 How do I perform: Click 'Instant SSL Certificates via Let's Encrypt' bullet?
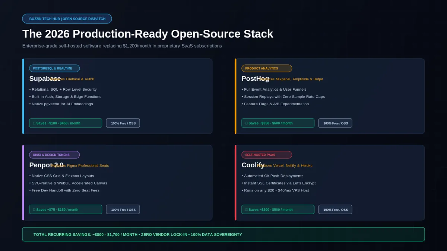[279, 183]
